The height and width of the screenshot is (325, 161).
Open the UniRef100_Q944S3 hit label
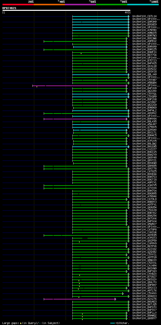point(144,296)
